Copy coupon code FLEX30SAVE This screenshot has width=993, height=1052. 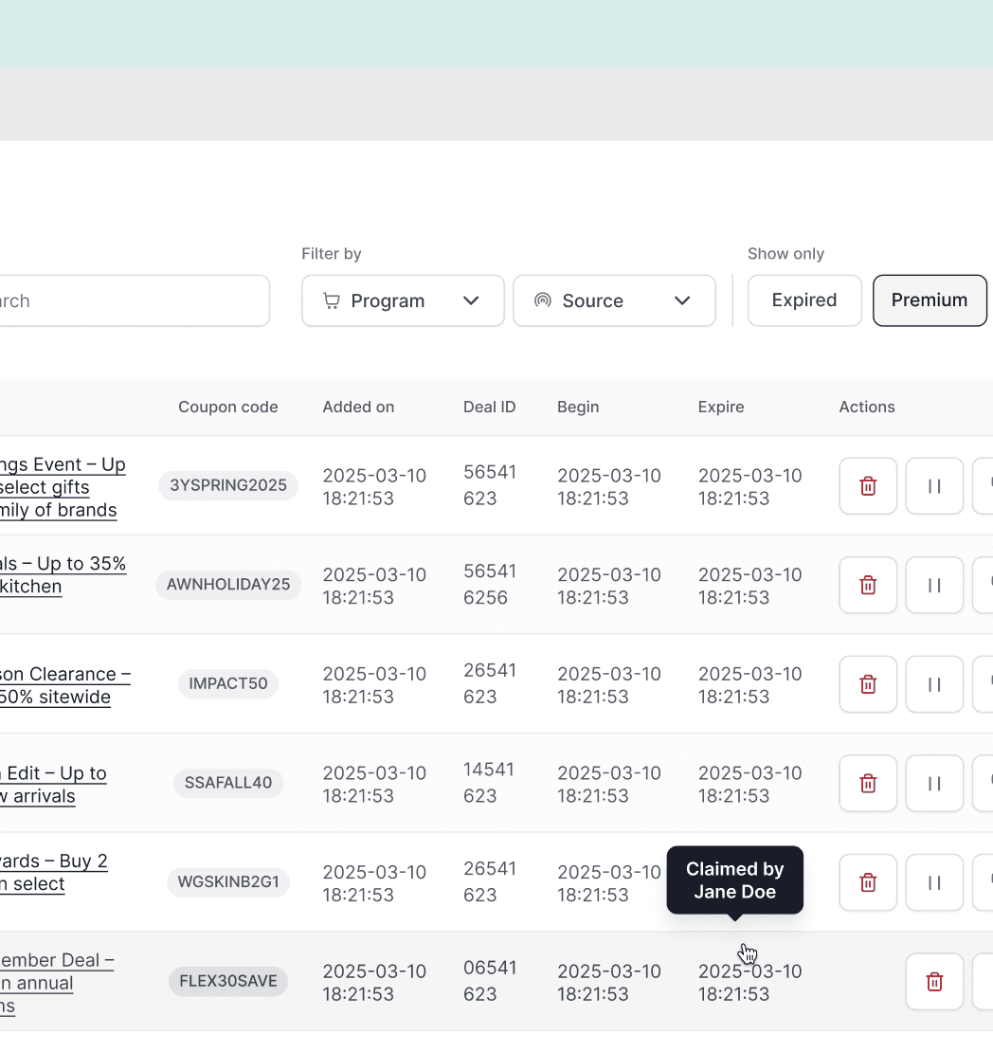coord(228,981)
